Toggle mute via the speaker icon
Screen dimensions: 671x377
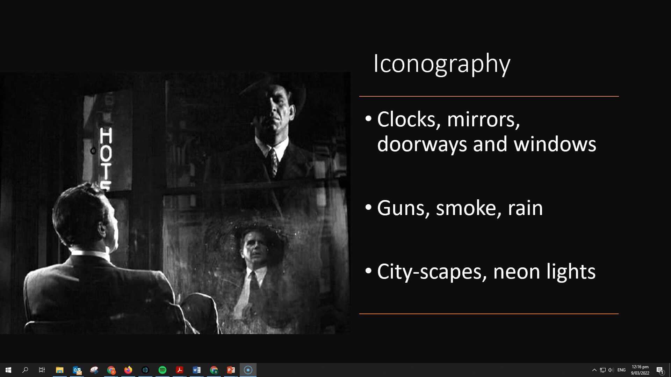pyautogui.click(x=611, y=370)
